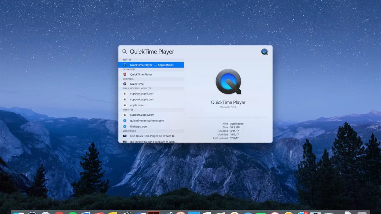Open first support.apple.com under Siri Suggested Websites
381x214 pixels.
[142, 94]
